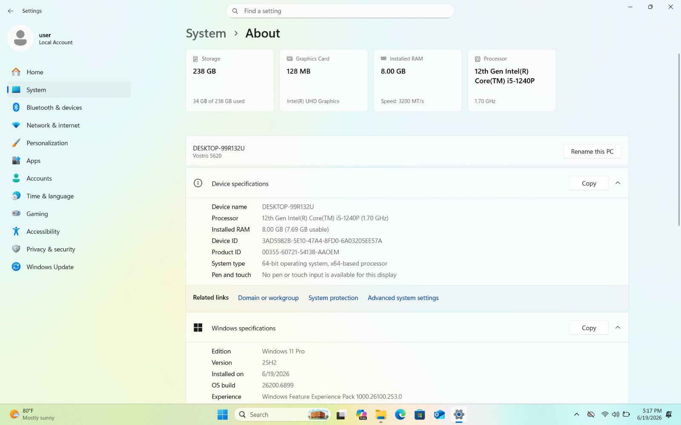
Task: Click the user Local Account name
Action: (56, 39)
